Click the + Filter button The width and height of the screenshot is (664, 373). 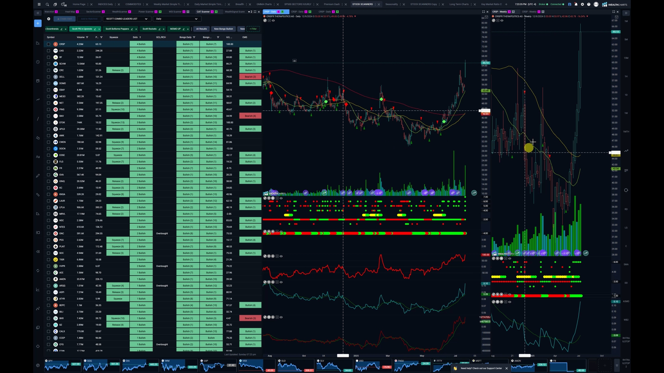(x=253, y=29)
